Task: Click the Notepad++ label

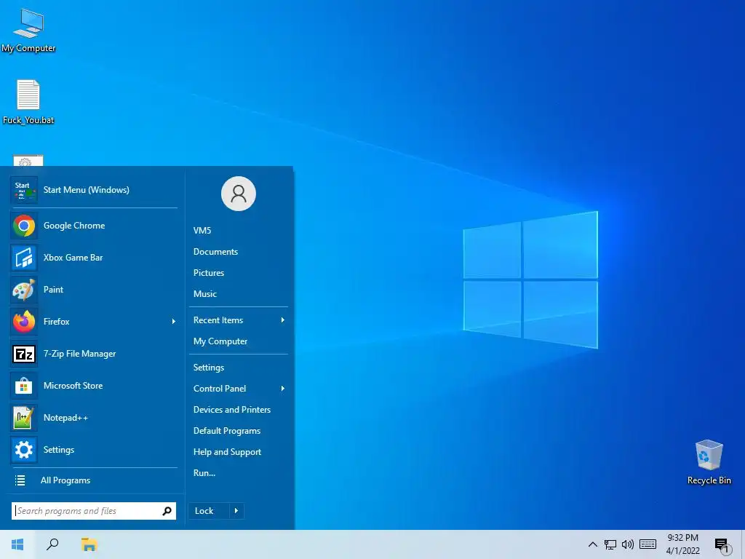Action: coord(65,418)
